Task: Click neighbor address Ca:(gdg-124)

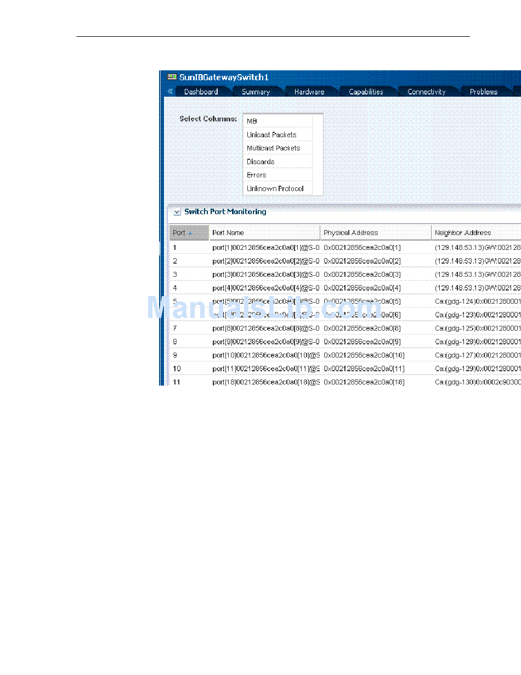Action: (x=478, y=301)
